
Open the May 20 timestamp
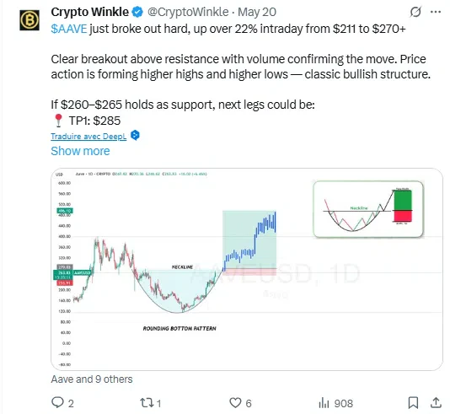[257, 12]
